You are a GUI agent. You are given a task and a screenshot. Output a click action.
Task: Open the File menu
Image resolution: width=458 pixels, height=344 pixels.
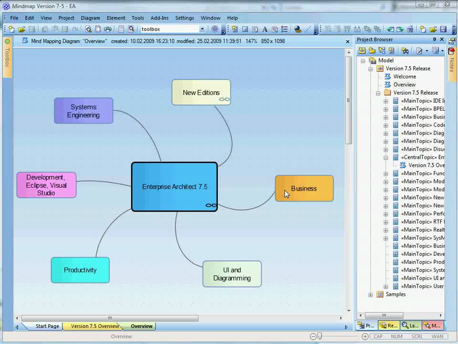click(x=14, y=18)
